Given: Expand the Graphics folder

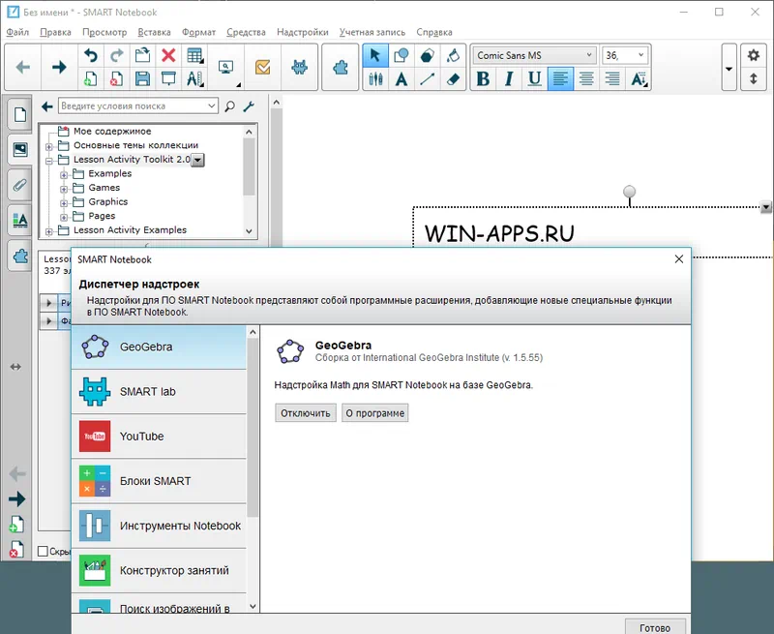Looking at the screenshot, I should (64, 203).
